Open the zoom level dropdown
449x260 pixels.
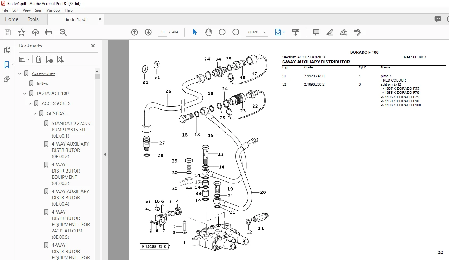coord(264,32)
